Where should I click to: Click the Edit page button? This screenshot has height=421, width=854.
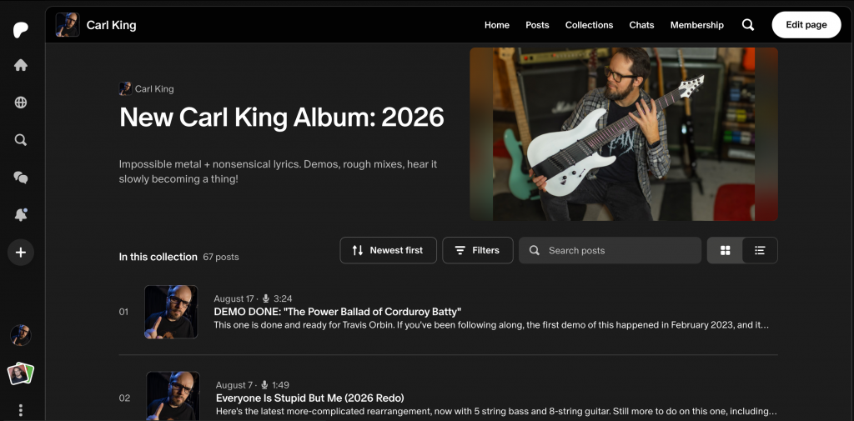[806, 25]
